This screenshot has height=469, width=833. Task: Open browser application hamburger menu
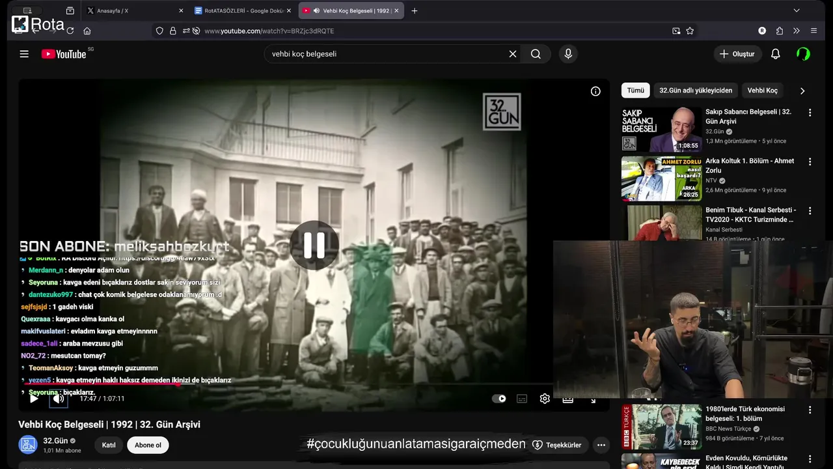tap(813, 31)
